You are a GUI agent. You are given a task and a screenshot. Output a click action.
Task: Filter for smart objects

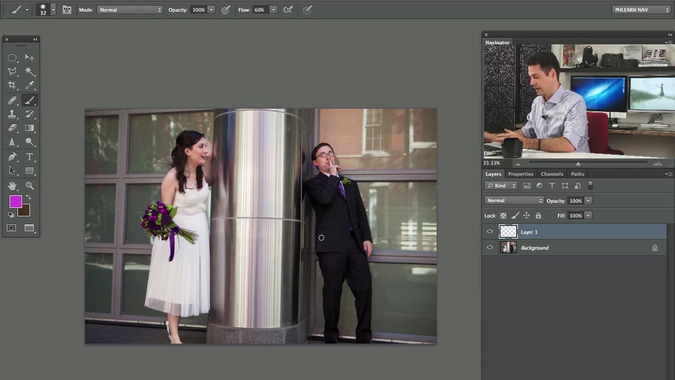[577, 186]
